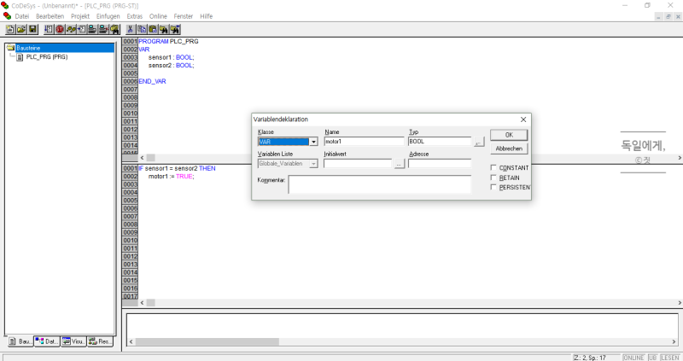683x361 pixels.
Task: Switch to the Datentypen tab at bottom
Action: pos(47,341)
